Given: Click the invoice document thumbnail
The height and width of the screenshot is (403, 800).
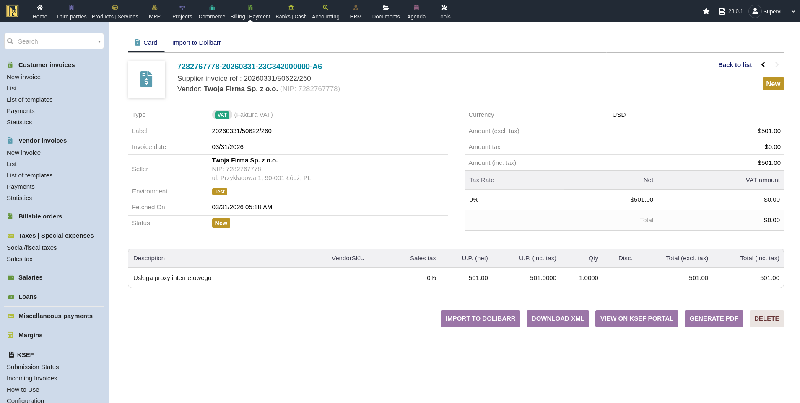Looking at the screenshot, I should [146, 80].
